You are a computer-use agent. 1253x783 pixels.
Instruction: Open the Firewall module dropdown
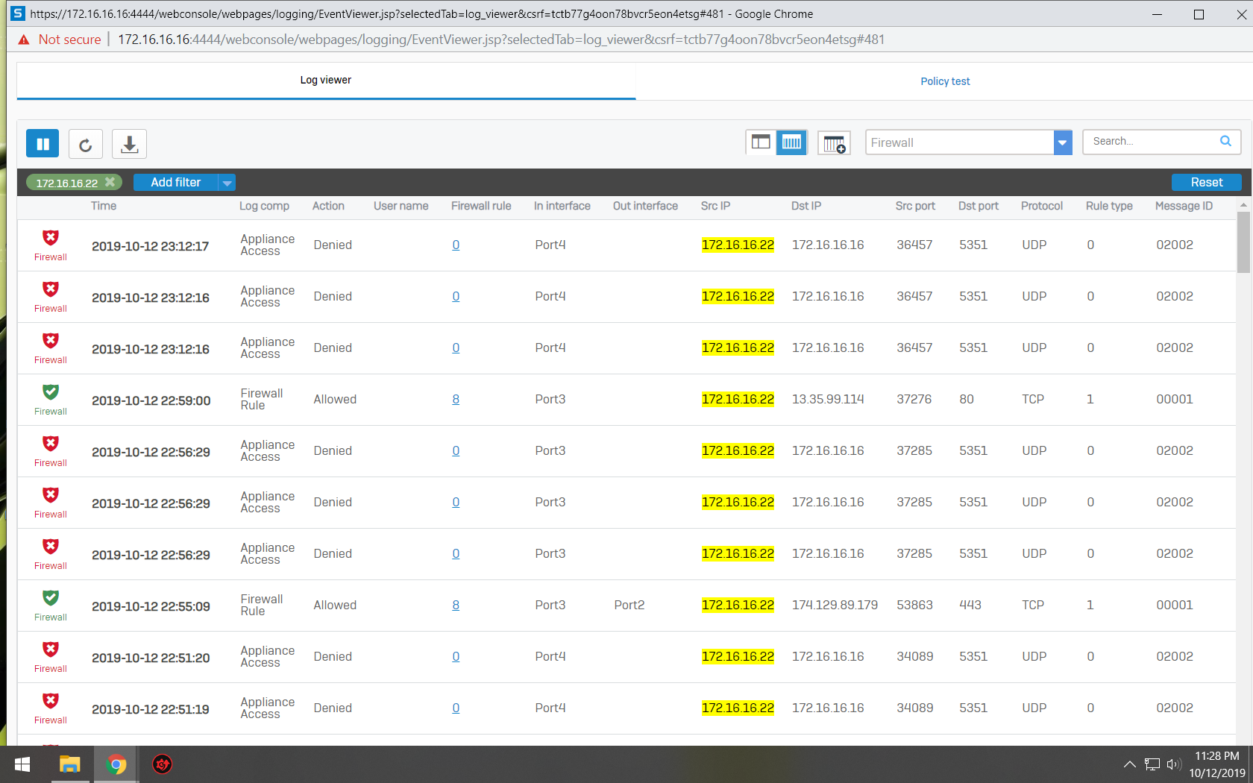click(x=1062, y=142)
